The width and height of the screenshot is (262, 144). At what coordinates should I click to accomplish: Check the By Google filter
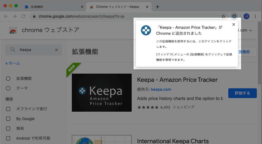pos(8,119)
